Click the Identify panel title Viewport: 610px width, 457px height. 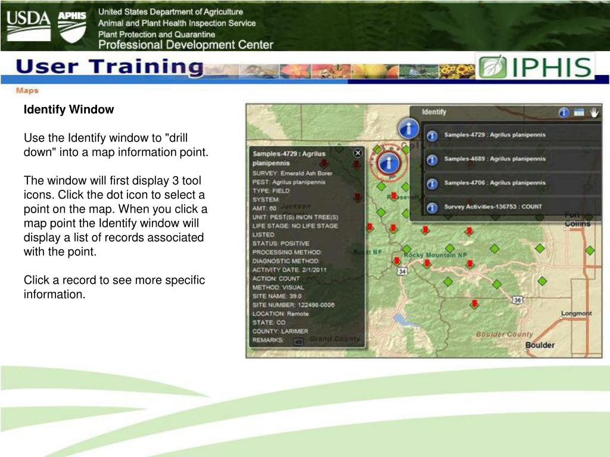(434, 112)
